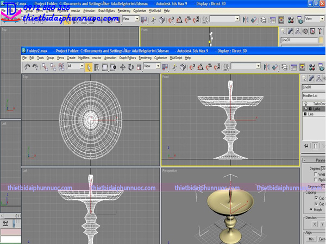Switch to Create panel in front window

point(304,78)
